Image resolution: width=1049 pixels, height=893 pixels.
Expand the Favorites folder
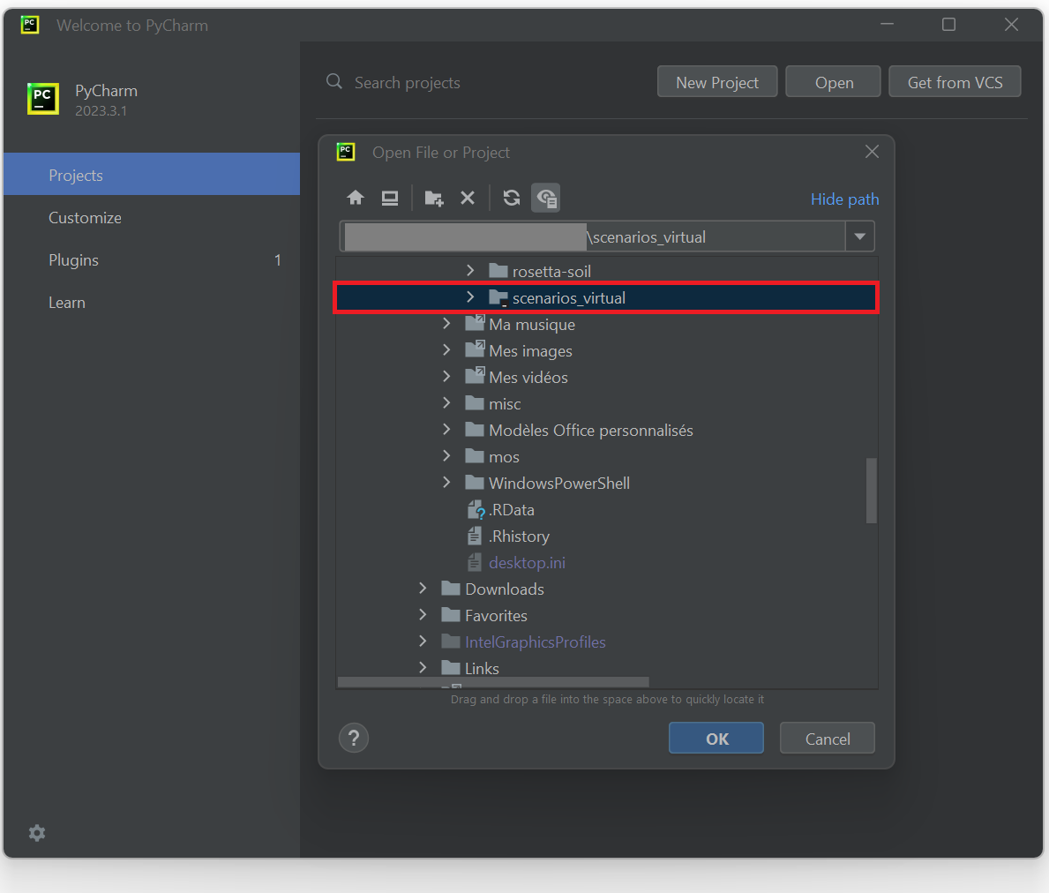(x=423, y=615)
